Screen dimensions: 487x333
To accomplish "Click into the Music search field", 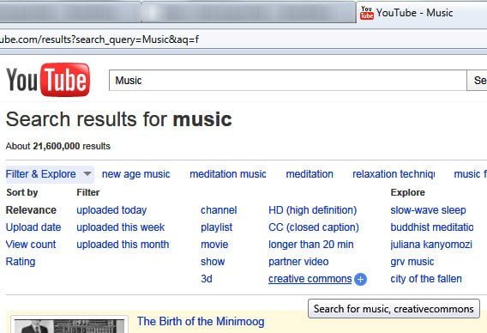I will [287, 81].
